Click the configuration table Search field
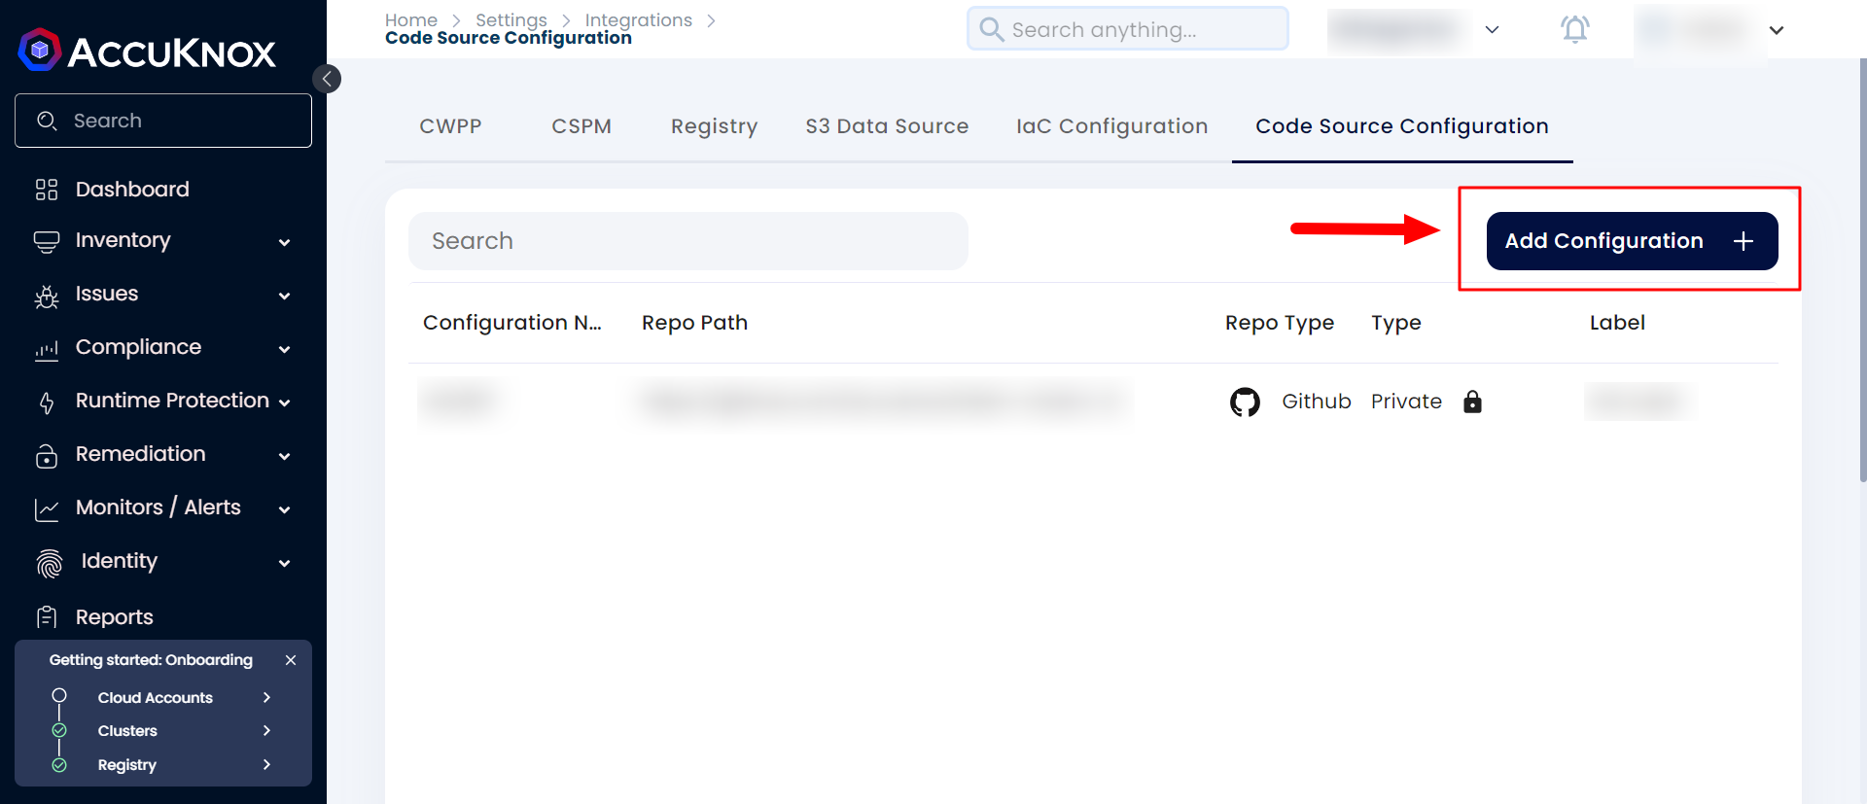 688,241
